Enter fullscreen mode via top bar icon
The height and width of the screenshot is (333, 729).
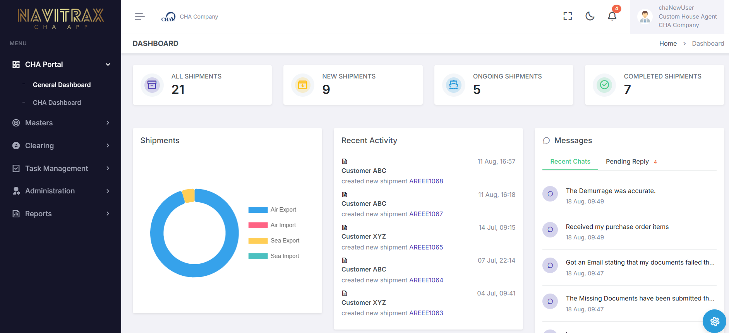[x=568, y=16]
